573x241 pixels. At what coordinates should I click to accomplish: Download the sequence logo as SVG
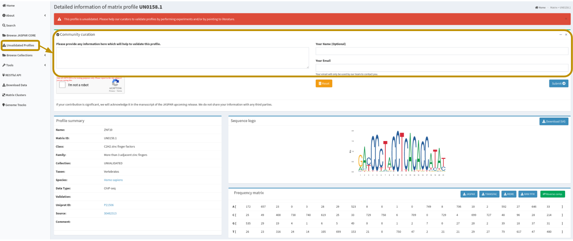554,122
